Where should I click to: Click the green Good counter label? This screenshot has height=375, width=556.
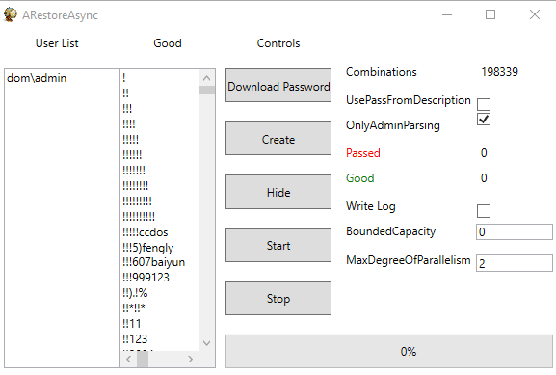click(360, 178)
